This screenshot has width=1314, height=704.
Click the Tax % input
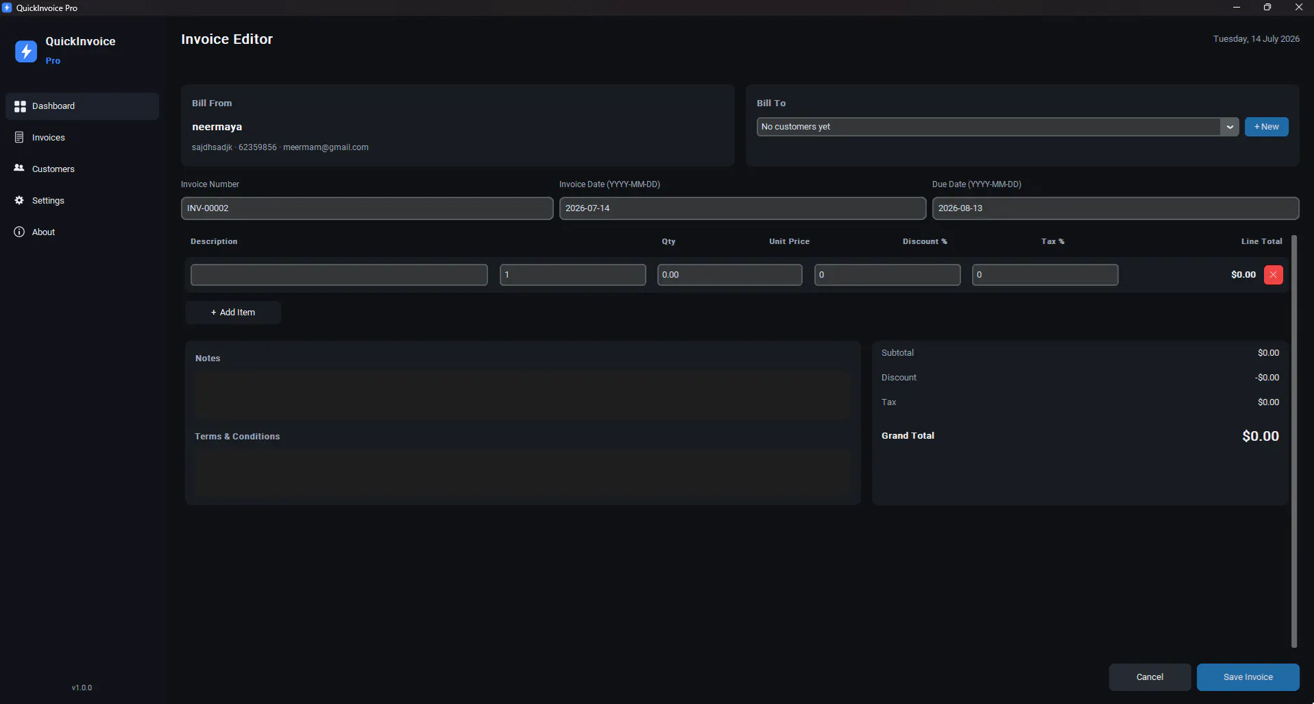[1045, 275]
